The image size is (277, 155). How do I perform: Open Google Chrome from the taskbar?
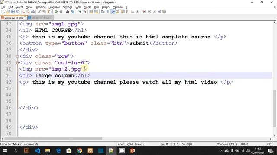click(x=80, y=151)
